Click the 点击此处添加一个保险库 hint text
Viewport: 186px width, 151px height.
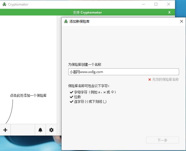(x=28, y=95)
